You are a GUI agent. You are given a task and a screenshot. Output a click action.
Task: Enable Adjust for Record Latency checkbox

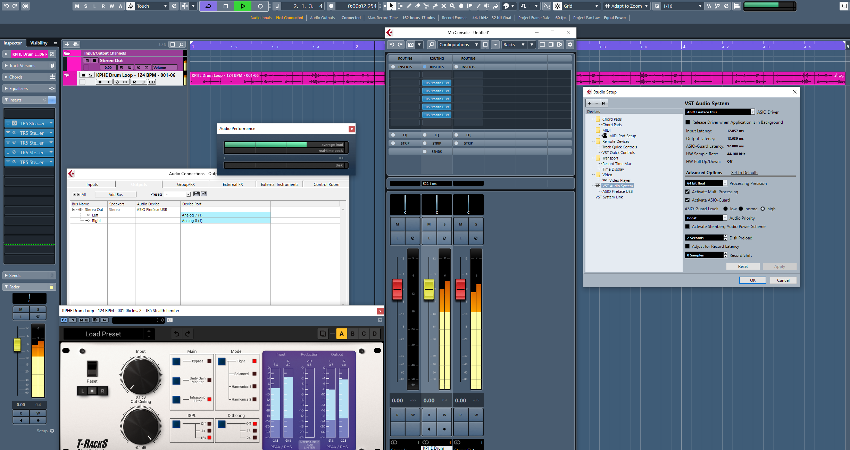pyautogui.click(x=687, y=246)
